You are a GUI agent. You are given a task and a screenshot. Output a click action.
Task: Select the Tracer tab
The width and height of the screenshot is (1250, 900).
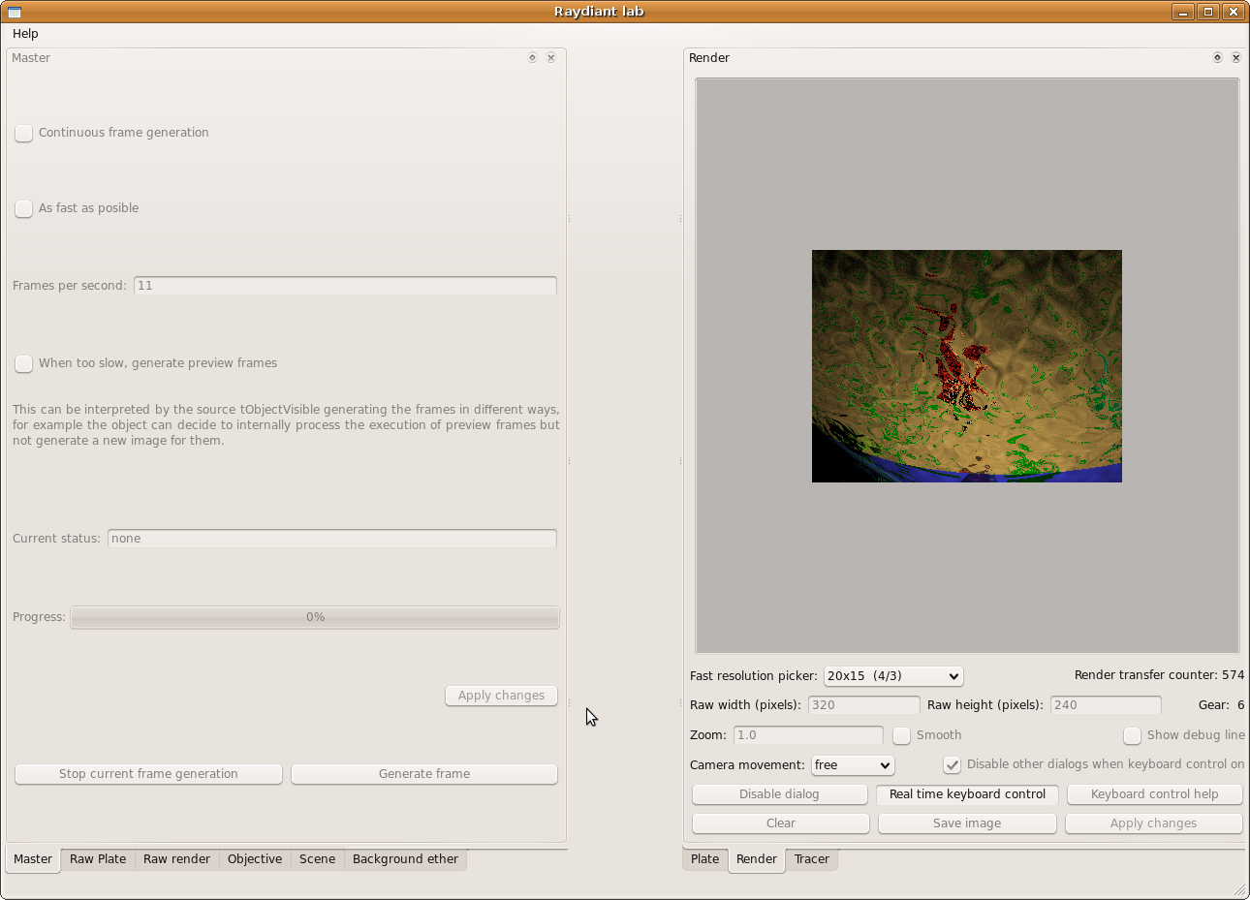coord(811,859)
